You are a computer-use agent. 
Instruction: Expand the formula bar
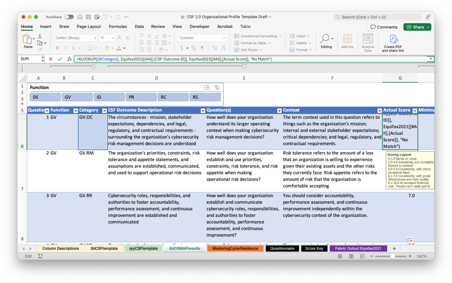coord(431,59)
